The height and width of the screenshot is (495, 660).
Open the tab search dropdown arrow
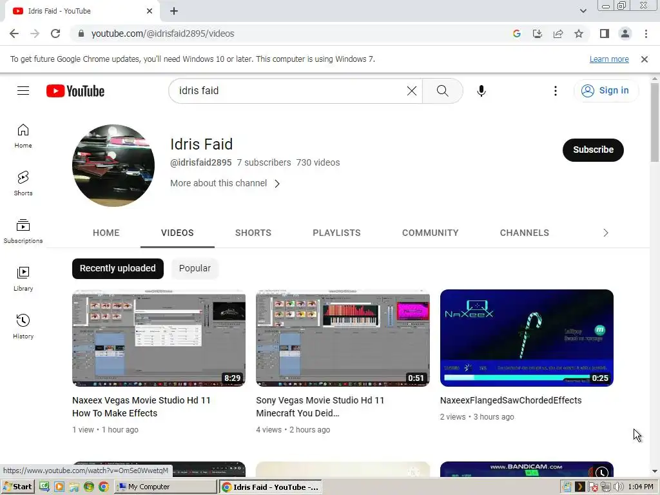[583, 11]
